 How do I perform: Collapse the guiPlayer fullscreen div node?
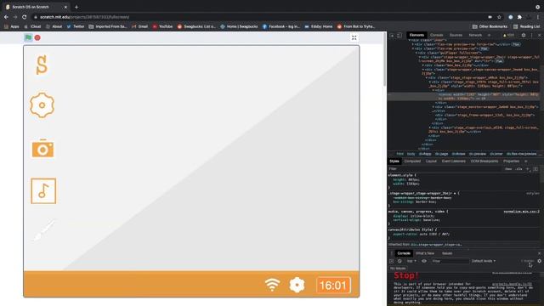pos(416,53)
